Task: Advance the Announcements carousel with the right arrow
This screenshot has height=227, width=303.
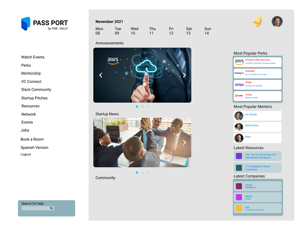Action: point(184,75)
